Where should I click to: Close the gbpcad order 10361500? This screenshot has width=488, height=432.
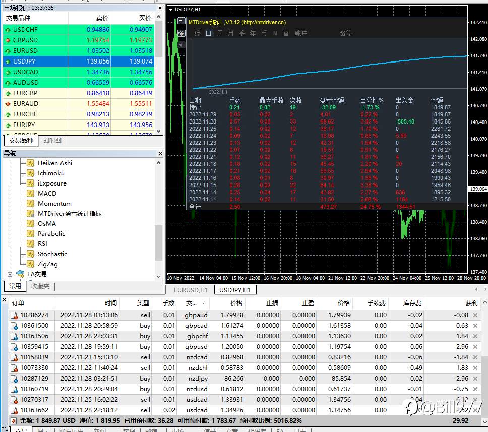(475, 326)
